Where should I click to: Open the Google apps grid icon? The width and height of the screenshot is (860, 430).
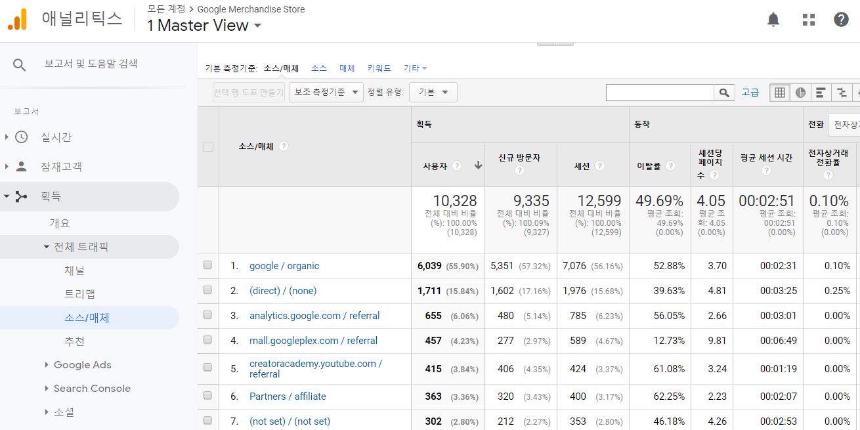[808, 20]
